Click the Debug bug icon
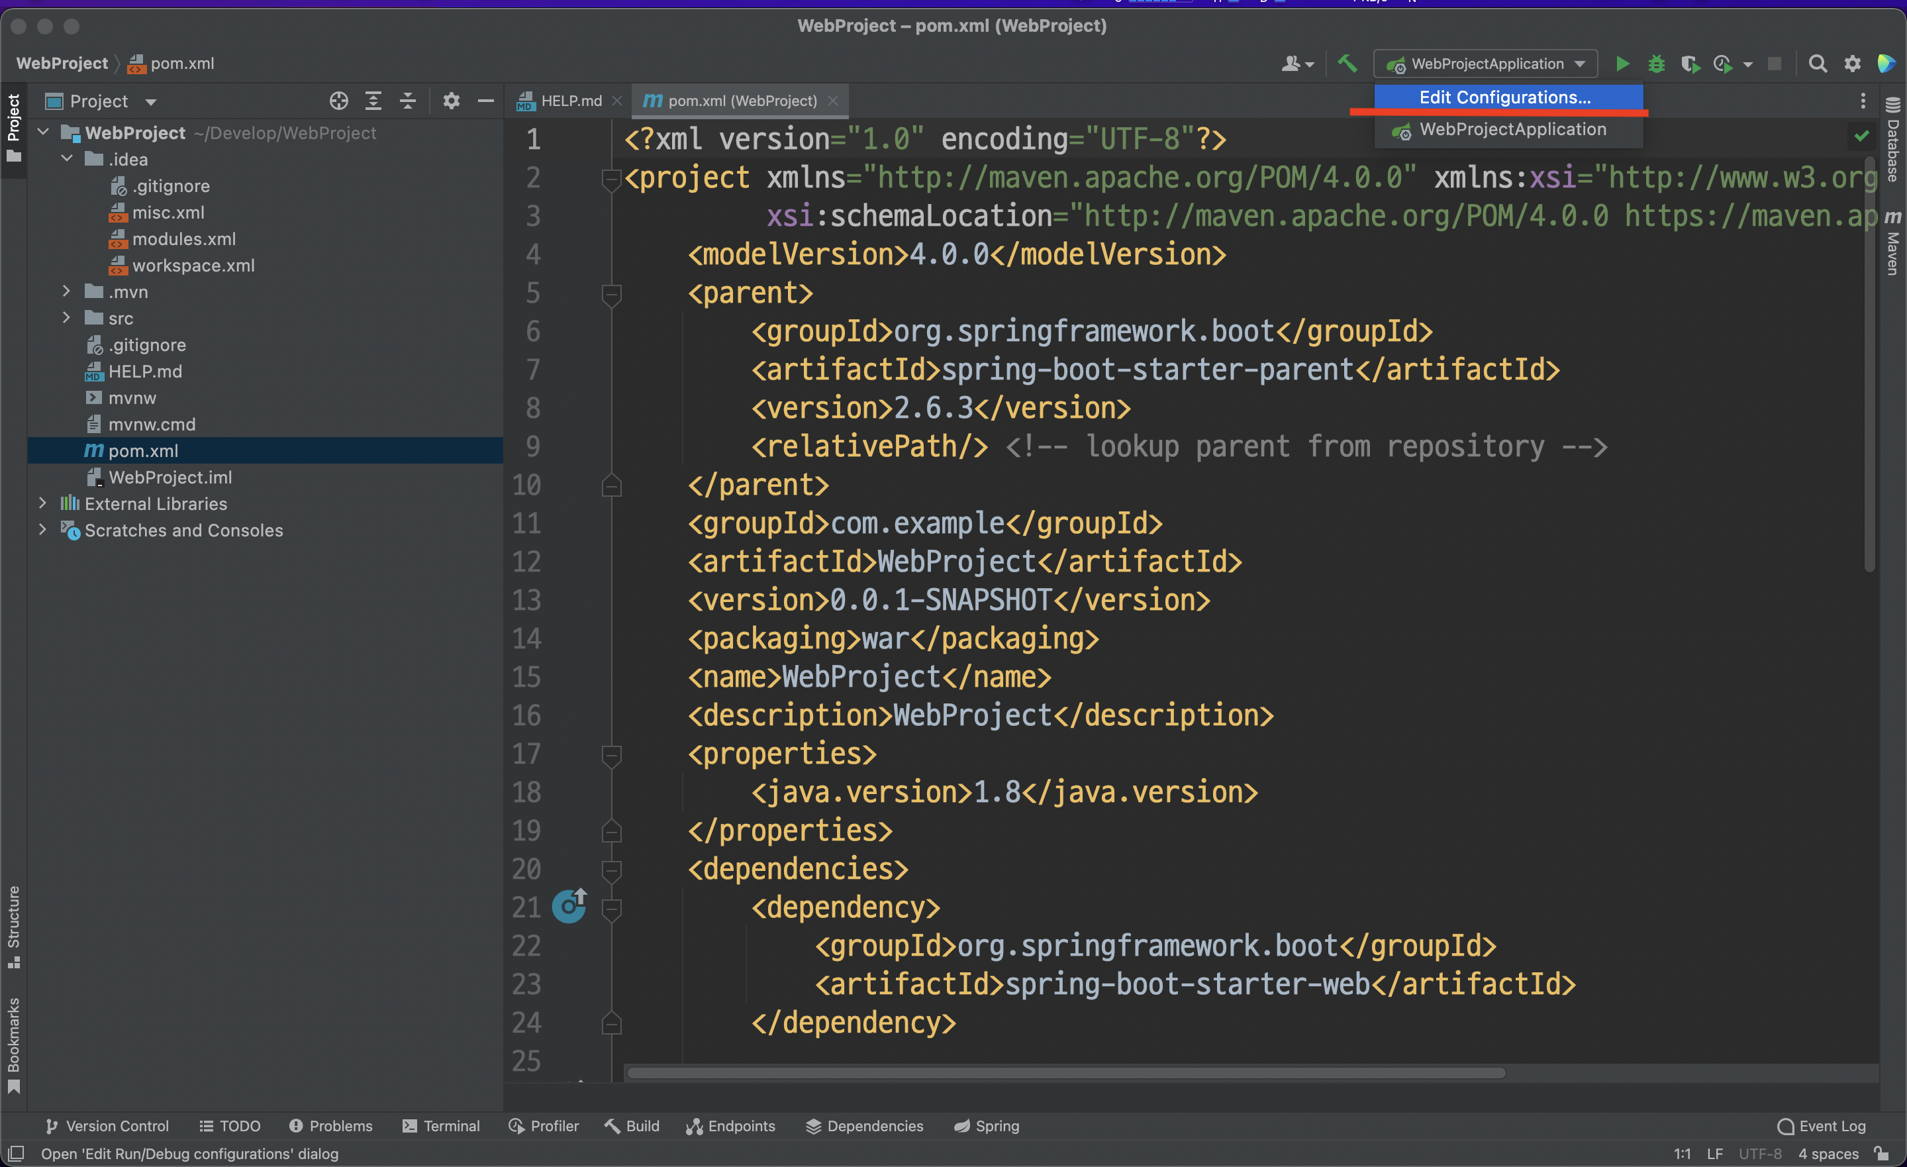1907x1167 pixels. tap(1655, 64)
